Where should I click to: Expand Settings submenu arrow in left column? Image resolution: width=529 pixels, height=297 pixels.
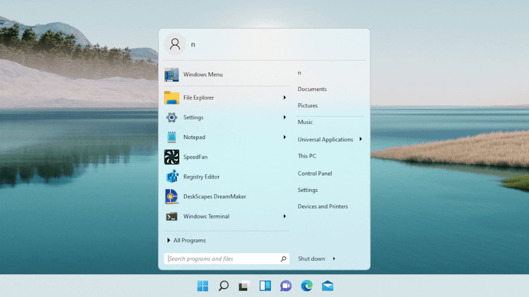284,117
